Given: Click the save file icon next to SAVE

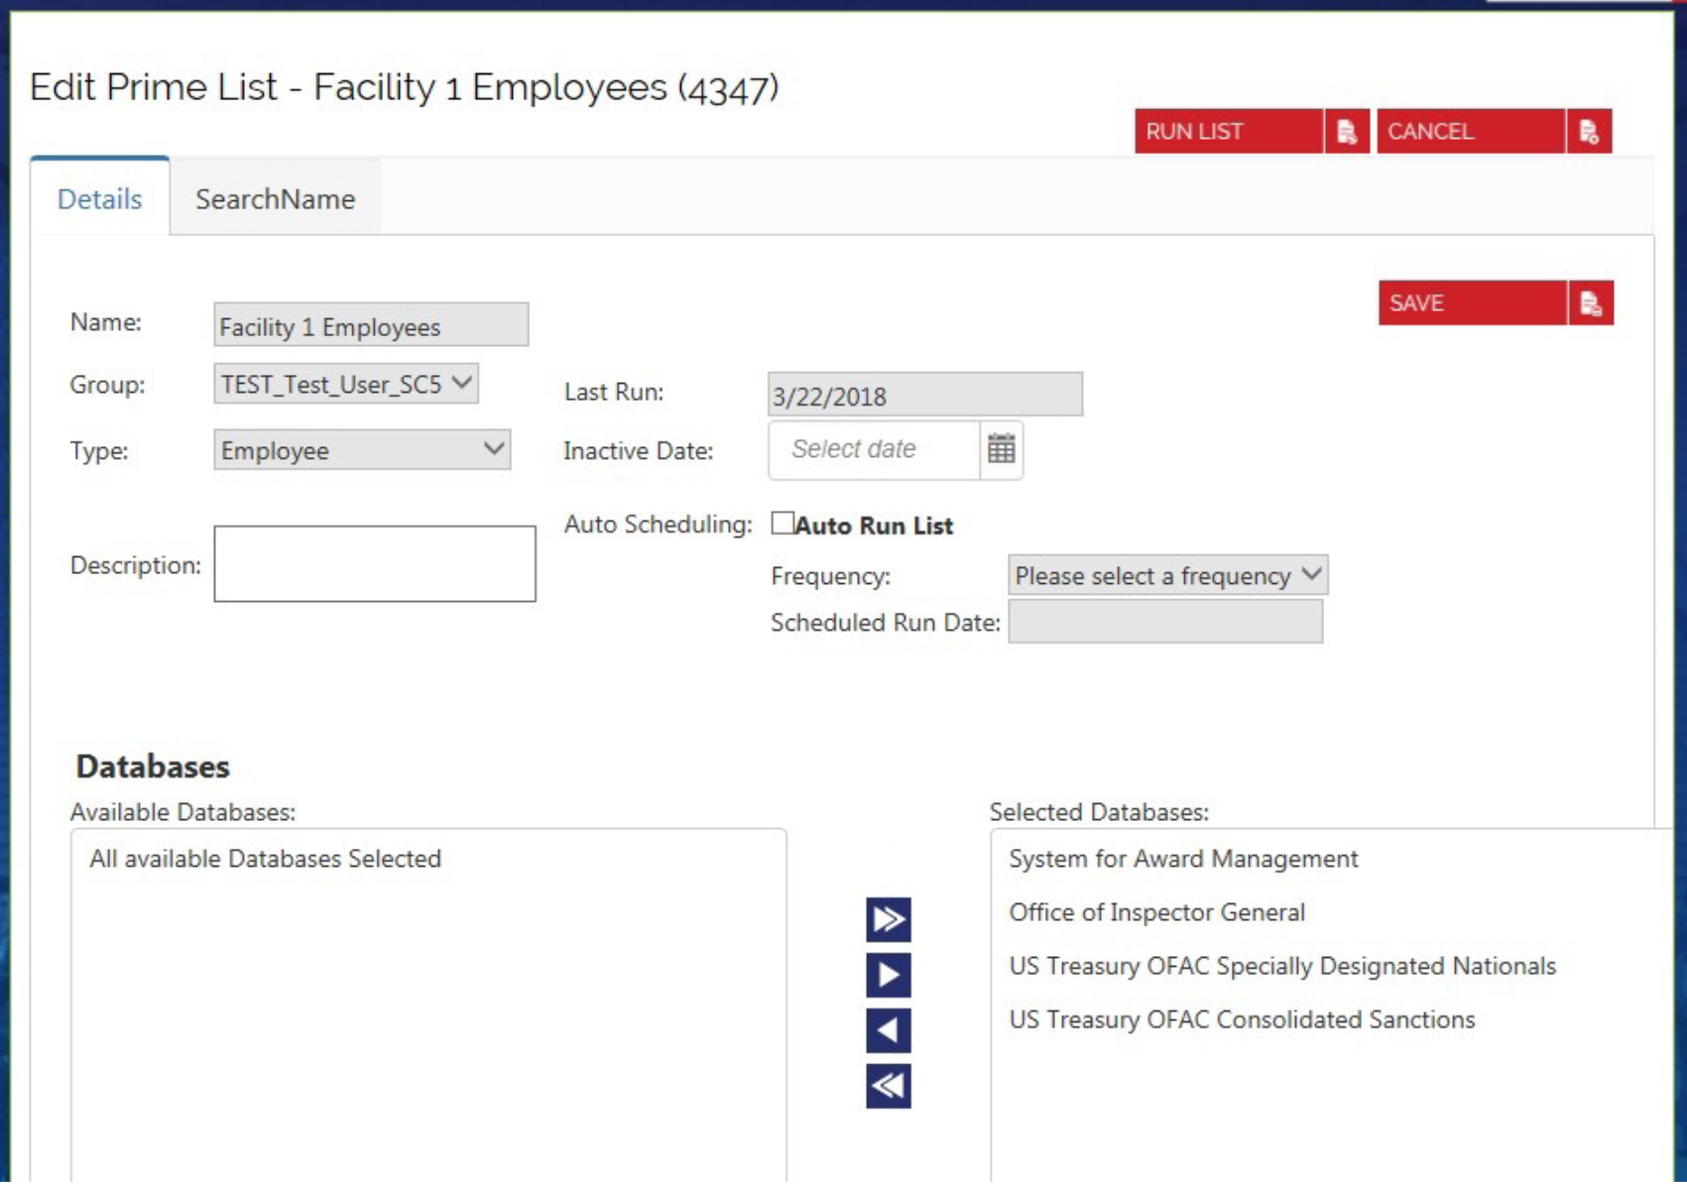Looking at the screenshot, I should [x=1590, y=303].
